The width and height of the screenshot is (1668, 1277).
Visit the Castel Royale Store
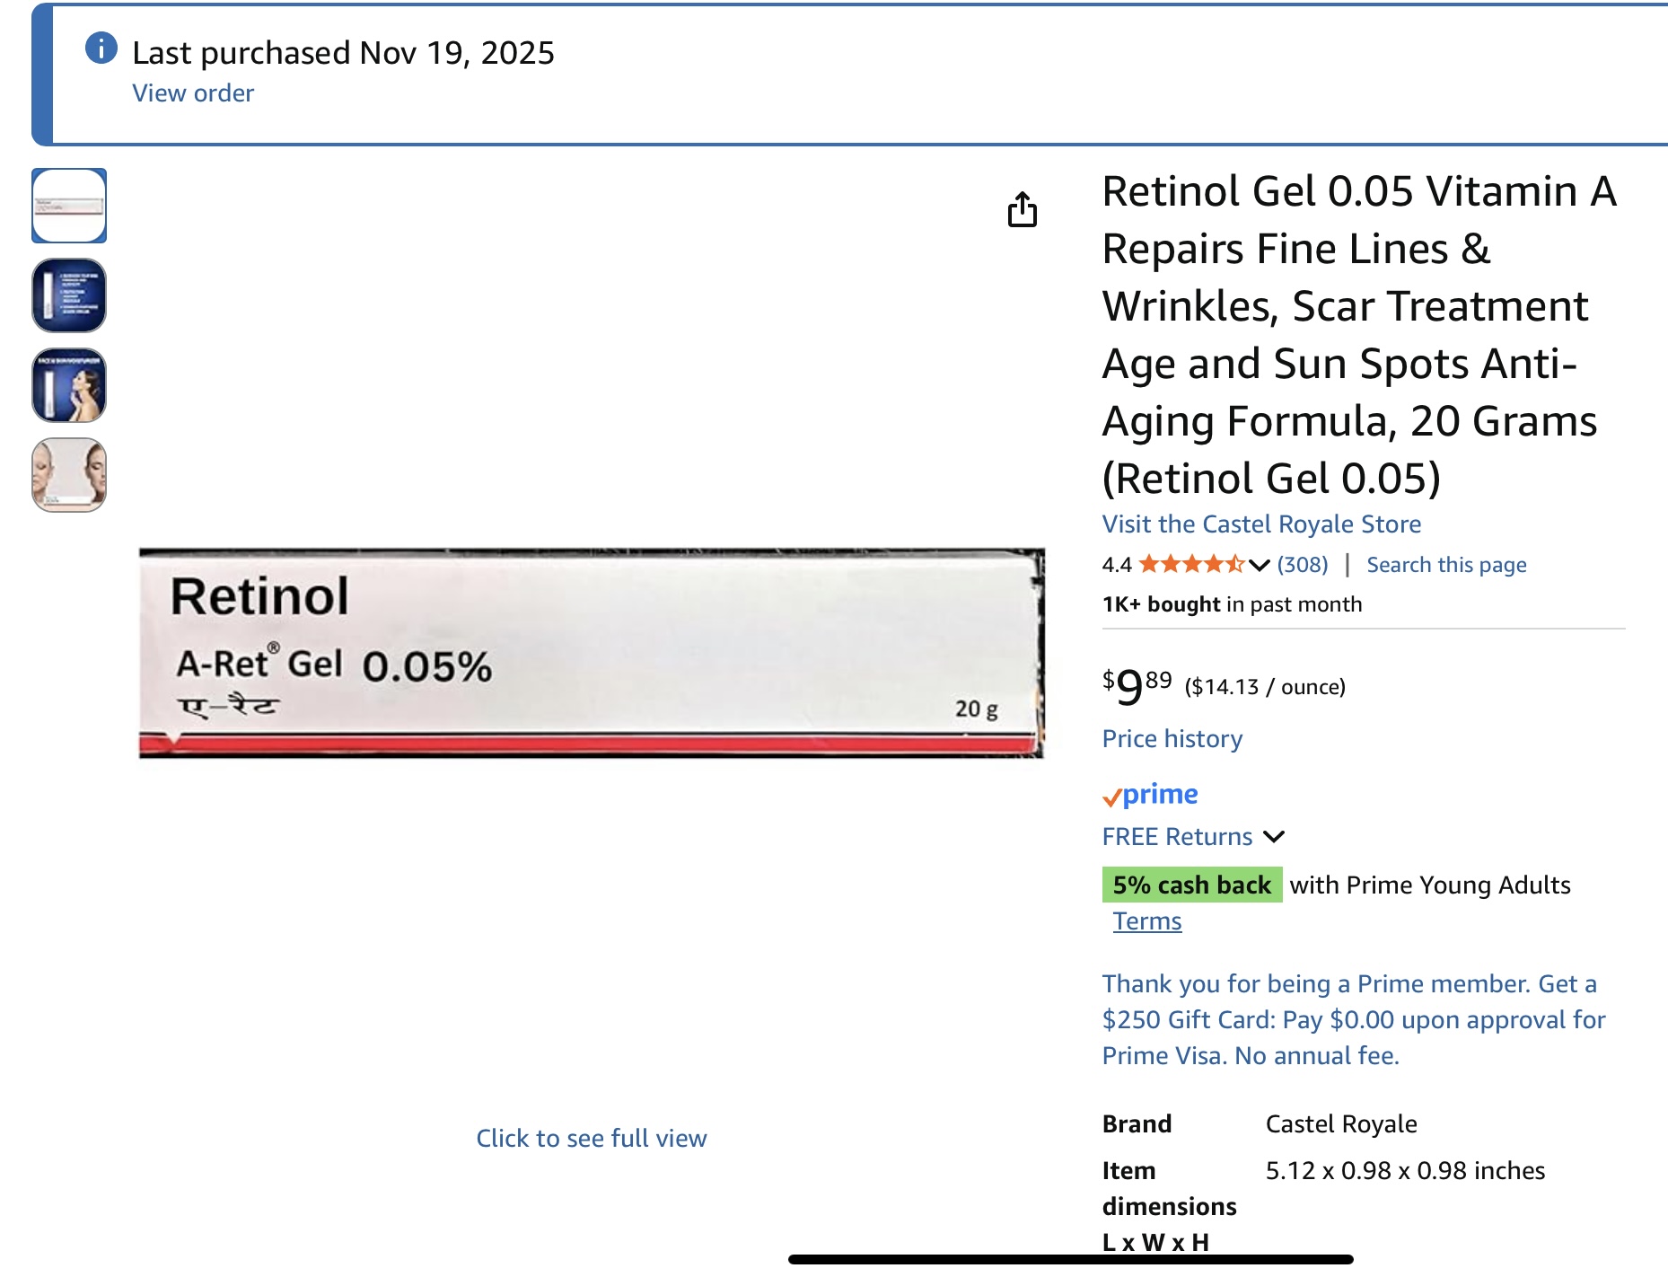pyautogui.click(x=1261, y=524)
